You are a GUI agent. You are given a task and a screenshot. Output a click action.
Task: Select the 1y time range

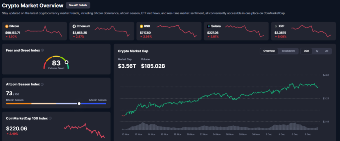pos(317,51)
